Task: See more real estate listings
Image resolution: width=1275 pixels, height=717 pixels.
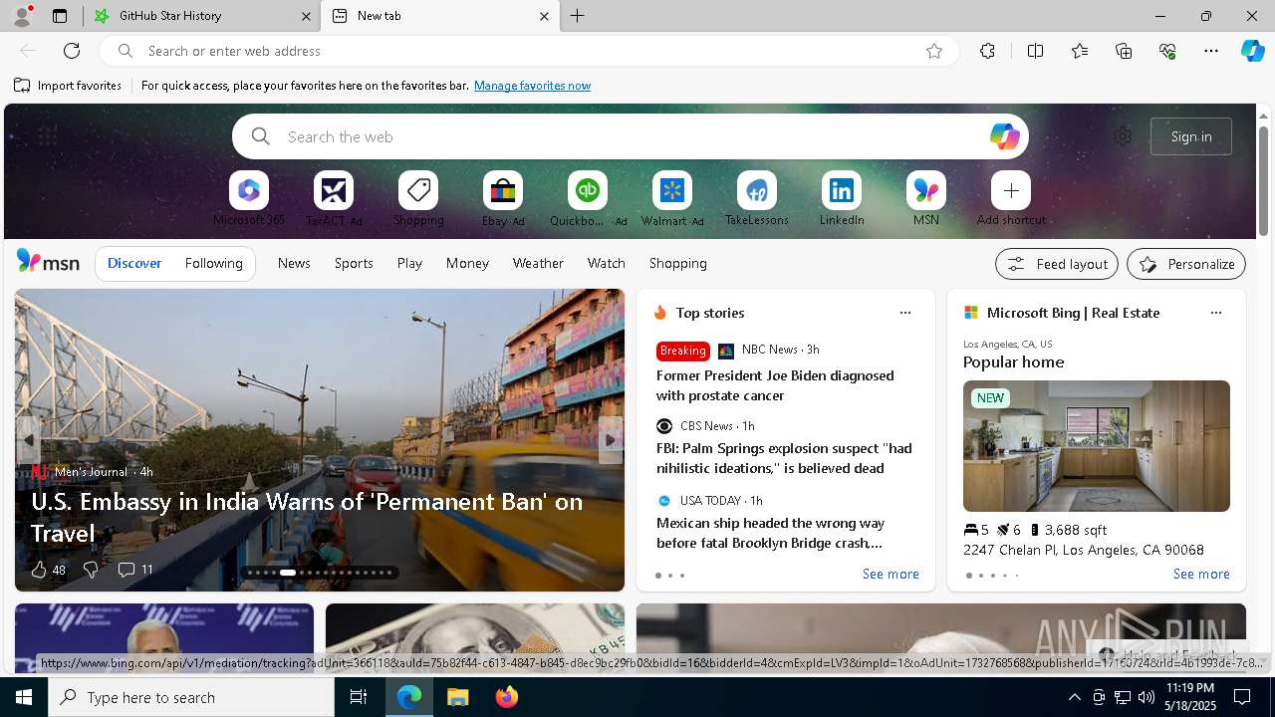Action: (1201, 574)
